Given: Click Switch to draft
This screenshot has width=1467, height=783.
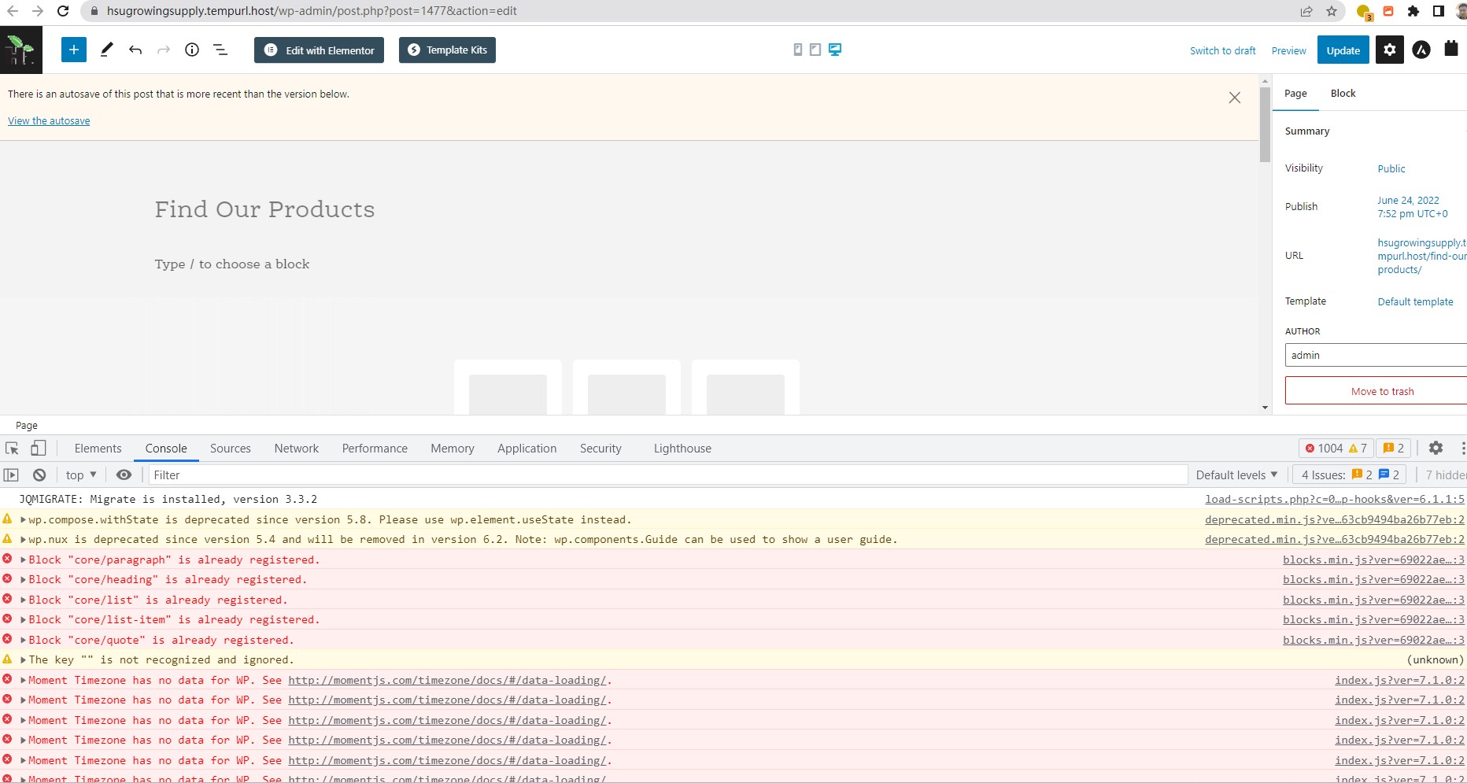Looking at the screenshot, I should coord(1222,50).
